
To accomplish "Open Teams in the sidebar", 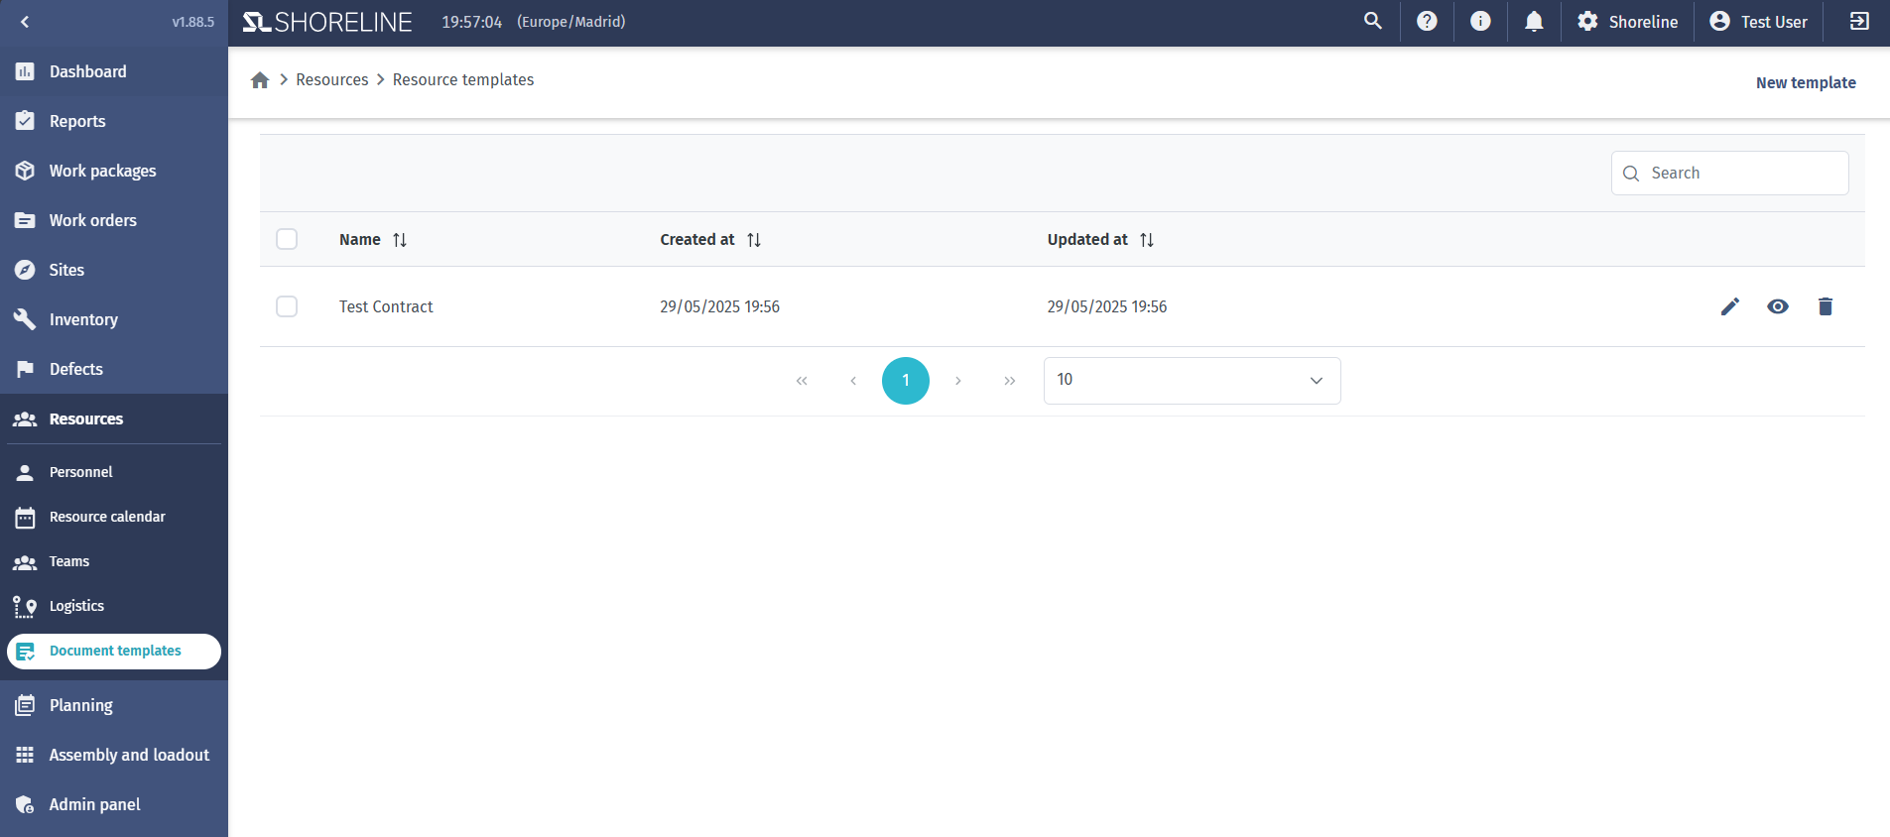I will coord(114,561).
